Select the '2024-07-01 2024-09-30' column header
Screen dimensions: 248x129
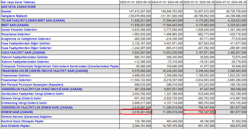(x=231, y=2)
